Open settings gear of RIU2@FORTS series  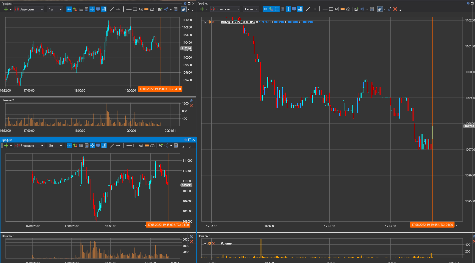pyautogui.click(x=210, y=22)
